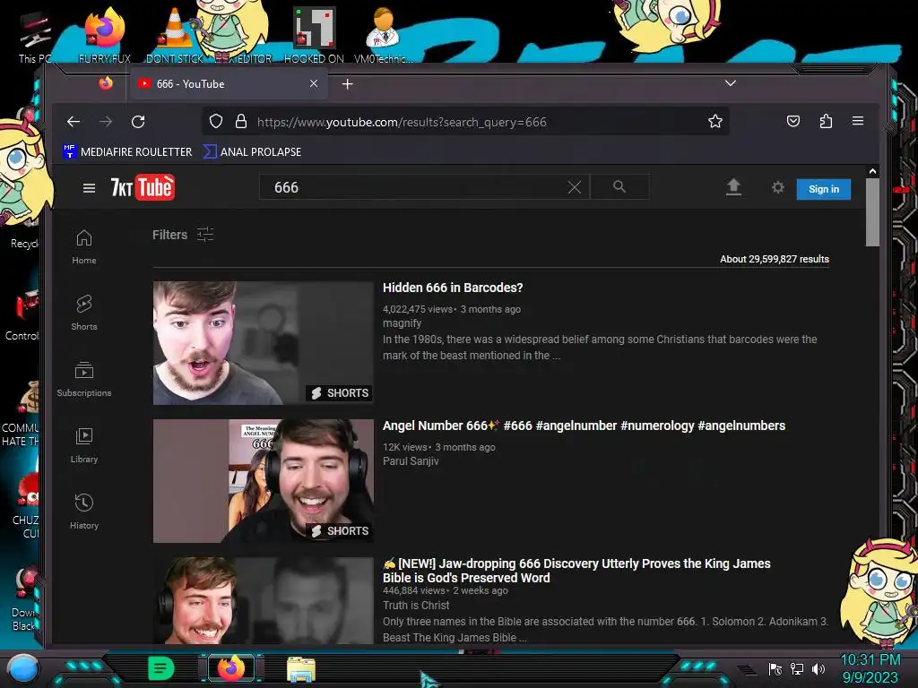Click the upload video arrow icon
Image resolution: width=918 pixels, height=688 pixels.
click(x=733, y=187)
